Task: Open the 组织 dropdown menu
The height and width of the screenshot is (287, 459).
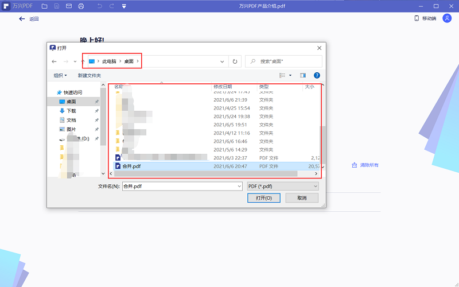Action: [x=60, y=75]
